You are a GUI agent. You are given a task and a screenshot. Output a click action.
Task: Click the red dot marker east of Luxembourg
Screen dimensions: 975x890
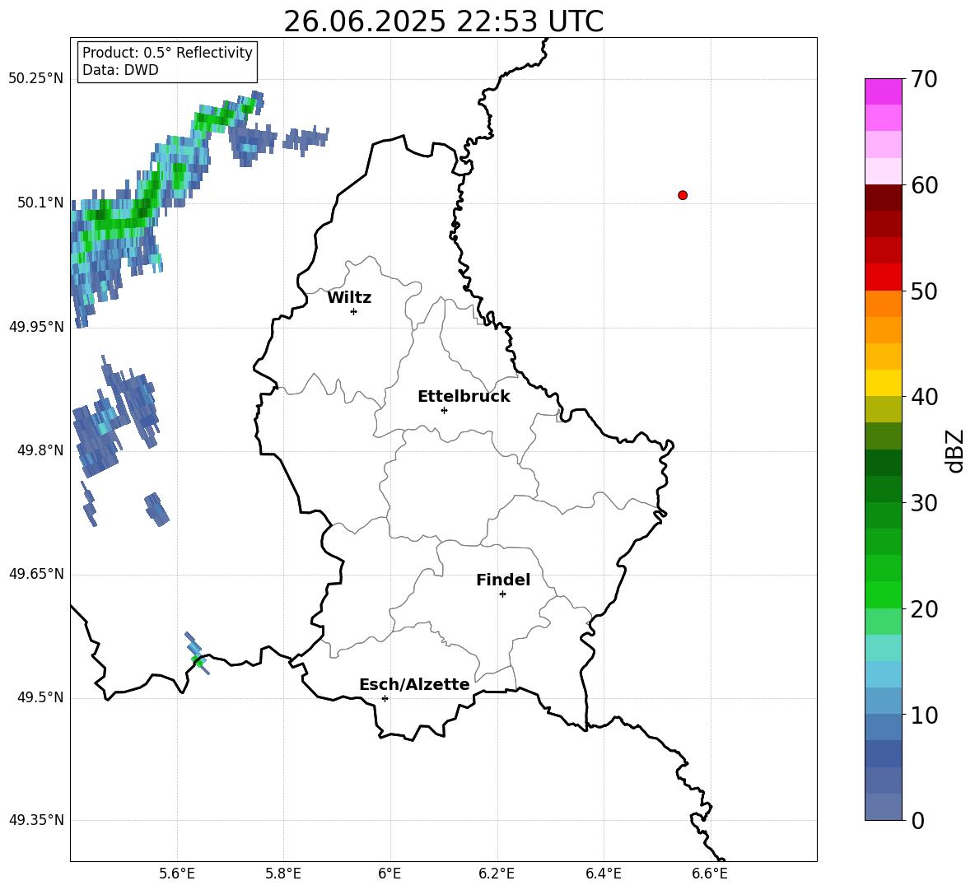point(683,195)
